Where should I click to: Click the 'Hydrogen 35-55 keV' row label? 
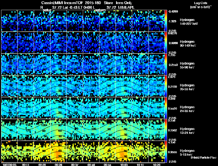pyautogui.click(x=187, y=87)
